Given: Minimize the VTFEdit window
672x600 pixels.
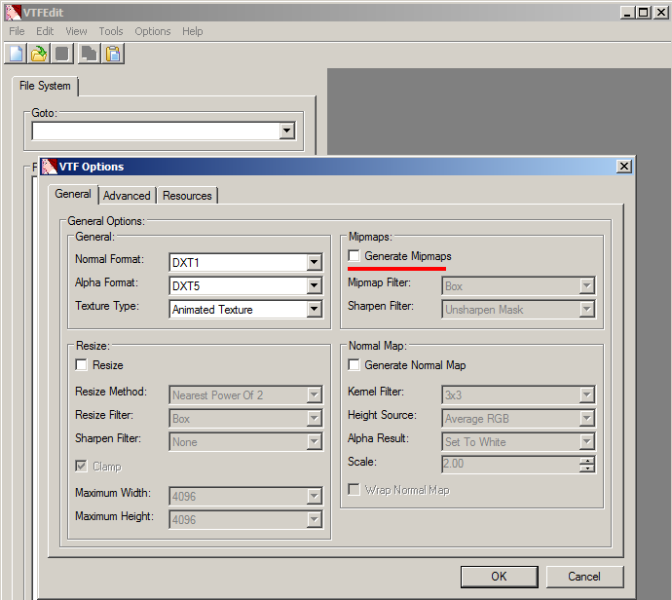Looking at the screenshot, I should [x=627, y=13].
